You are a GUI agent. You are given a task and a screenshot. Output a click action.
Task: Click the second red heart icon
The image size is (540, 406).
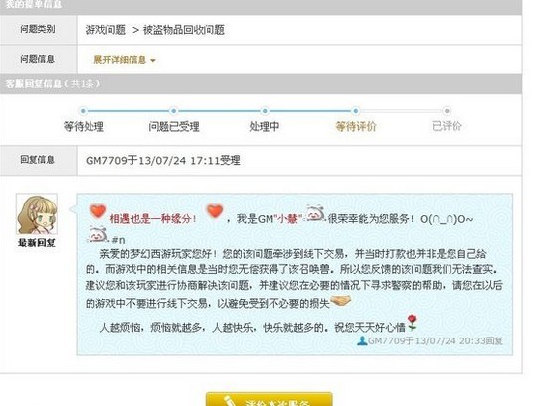tap(215, 211)
